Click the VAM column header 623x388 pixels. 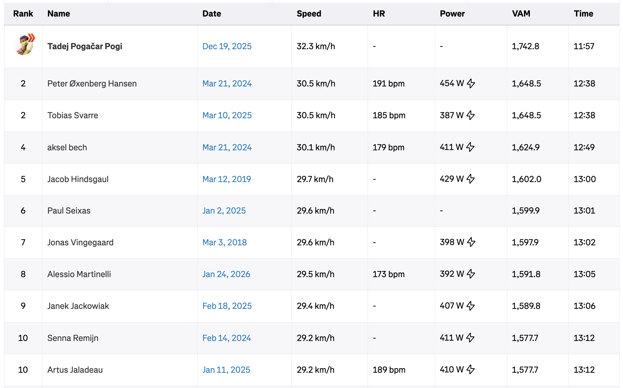[520, 13]
